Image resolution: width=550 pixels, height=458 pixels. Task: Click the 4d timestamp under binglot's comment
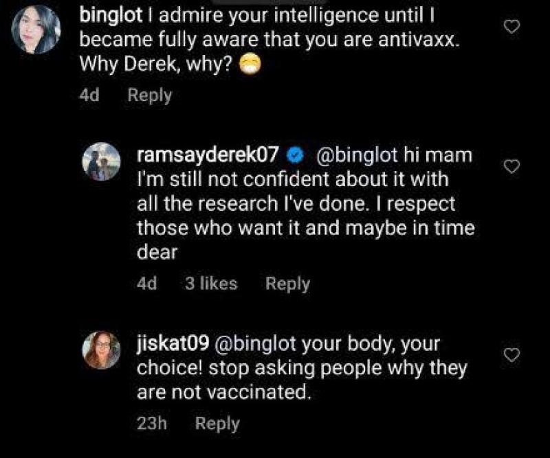89,95
